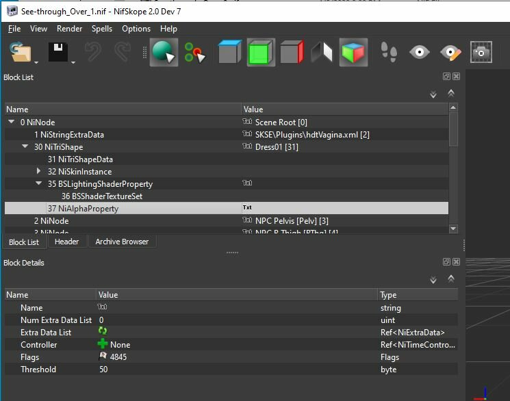Open the Spells menu

tap(102, 29)
